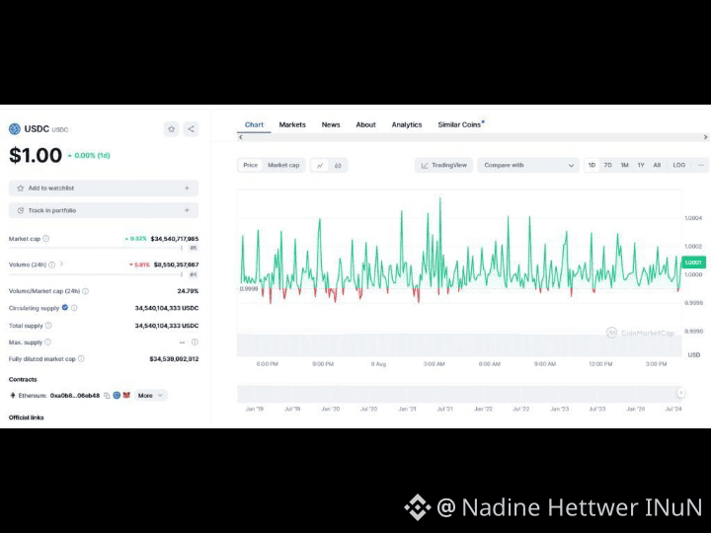Image resolution: width=711 pixels, height=533 pixels.
Task: Open the share icon button
Action: tap(191, 129)
